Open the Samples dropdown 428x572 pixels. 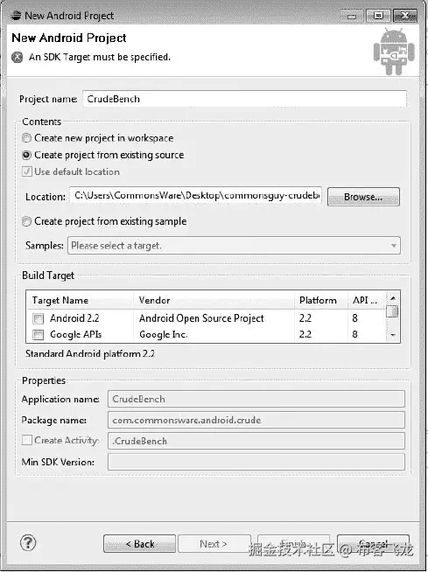point(234,246)
